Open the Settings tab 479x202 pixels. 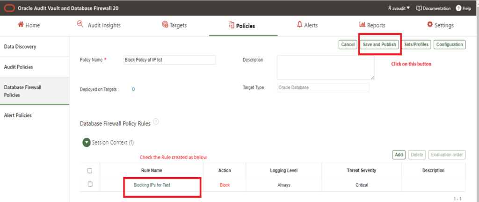tap(440, 25)
